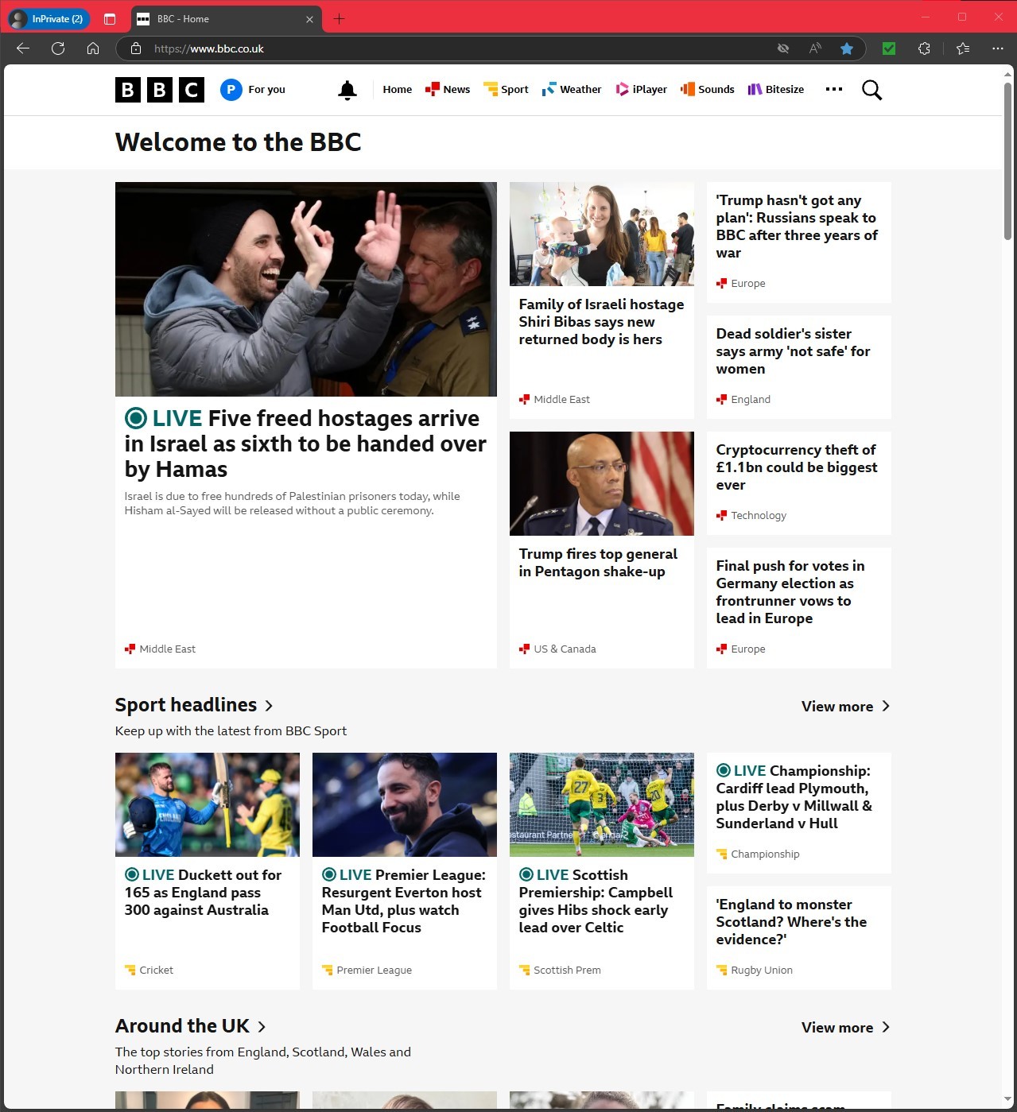Open browser Settings and more menu
The width and height of the screenshot is (1017, 1112).
point(998,48)
